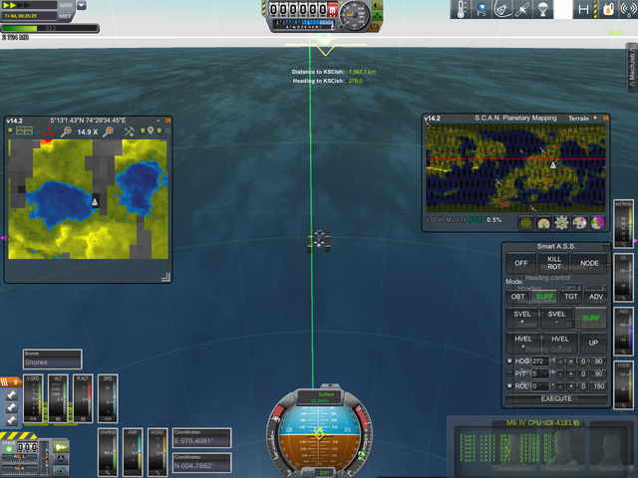The height and width of the screenshot is (478, 638).
Task: Click the navball Surface speed mode display
Action: coord(320,397)
